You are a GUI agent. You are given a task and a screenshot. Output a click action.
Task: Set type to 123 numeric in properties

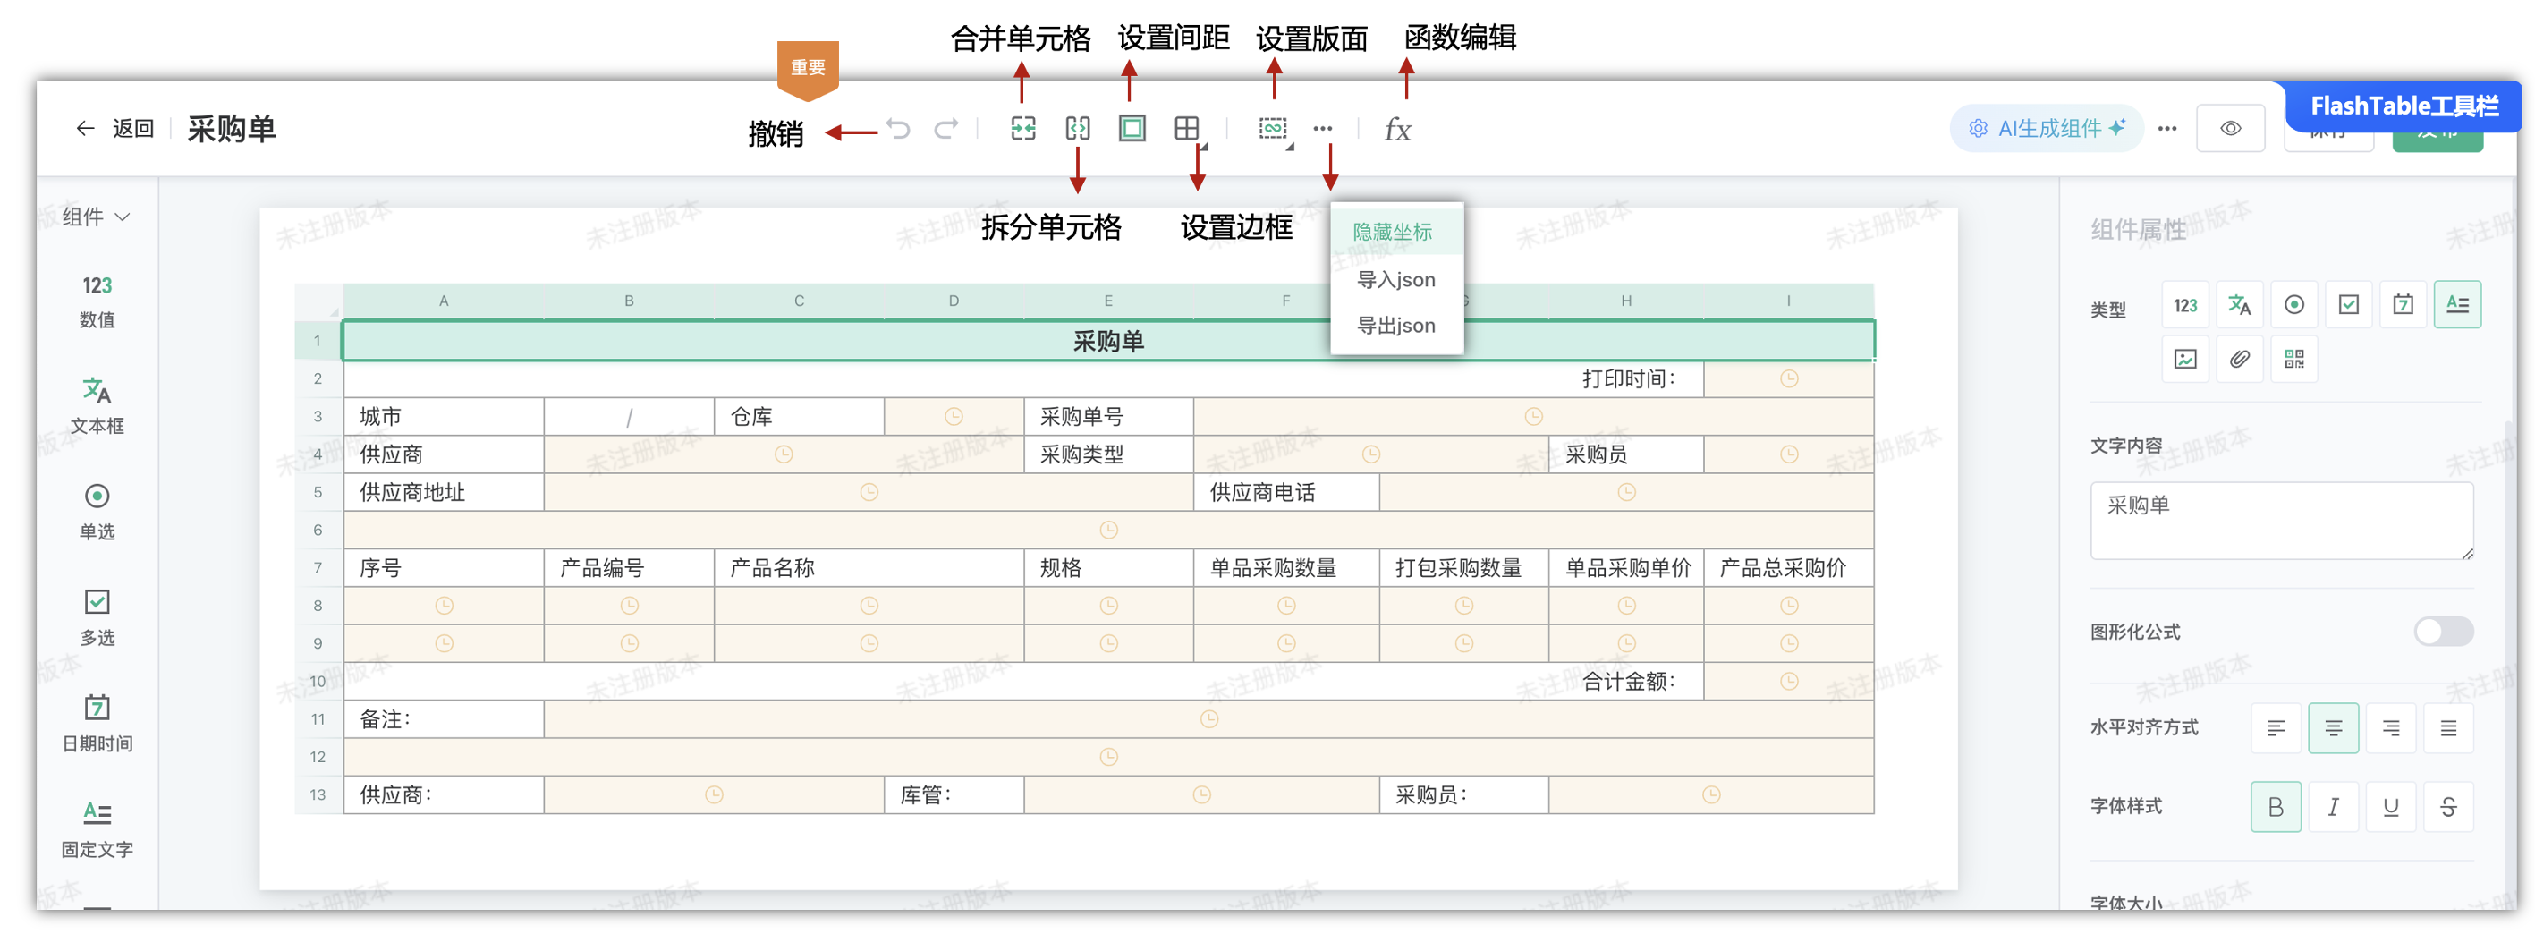(x=2184, y=306)
